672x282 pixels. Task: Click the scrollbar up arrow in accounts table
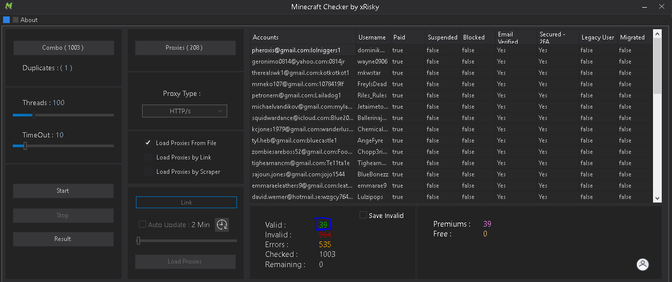[x=657, y=34]
